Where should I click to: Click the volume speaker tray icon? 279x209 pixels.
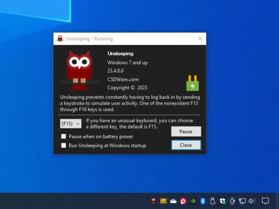[x=252, y=201]
